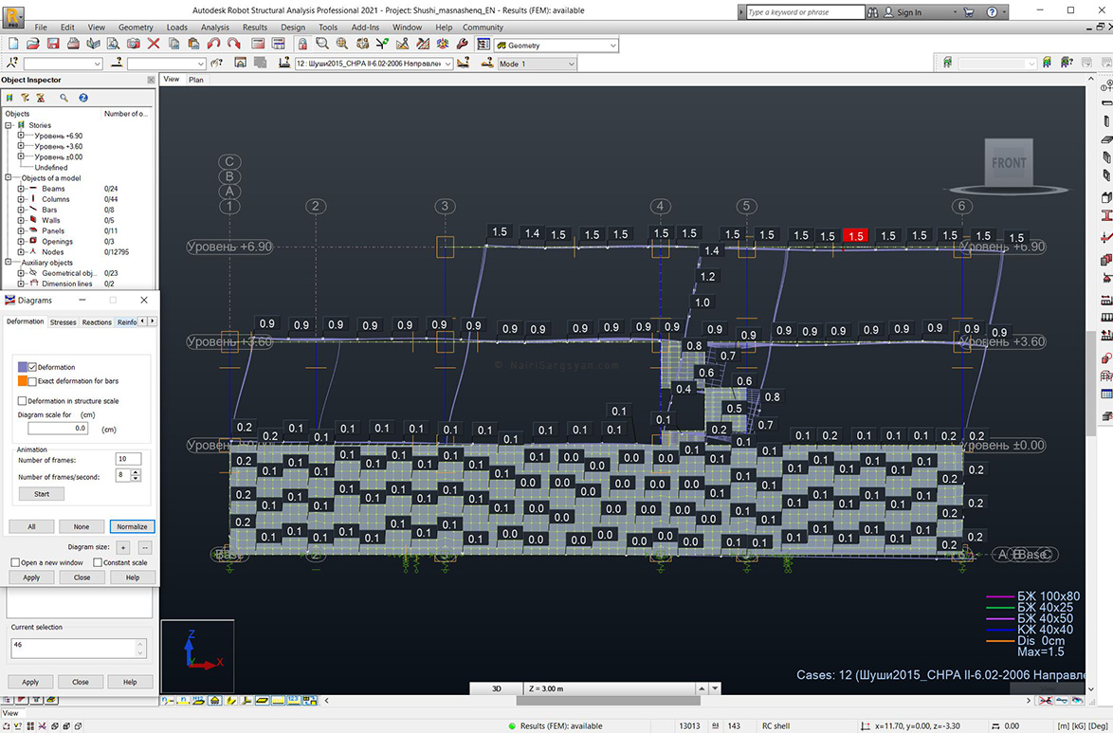Click the purple Deformation color swatch
The image size is (1113, 733).
(x=22, y=367)
